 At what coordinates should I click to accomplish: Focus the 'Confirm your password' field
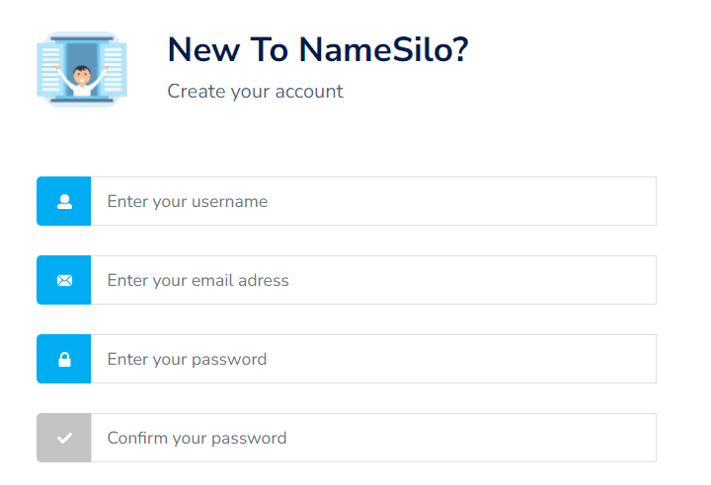[373, 438]
